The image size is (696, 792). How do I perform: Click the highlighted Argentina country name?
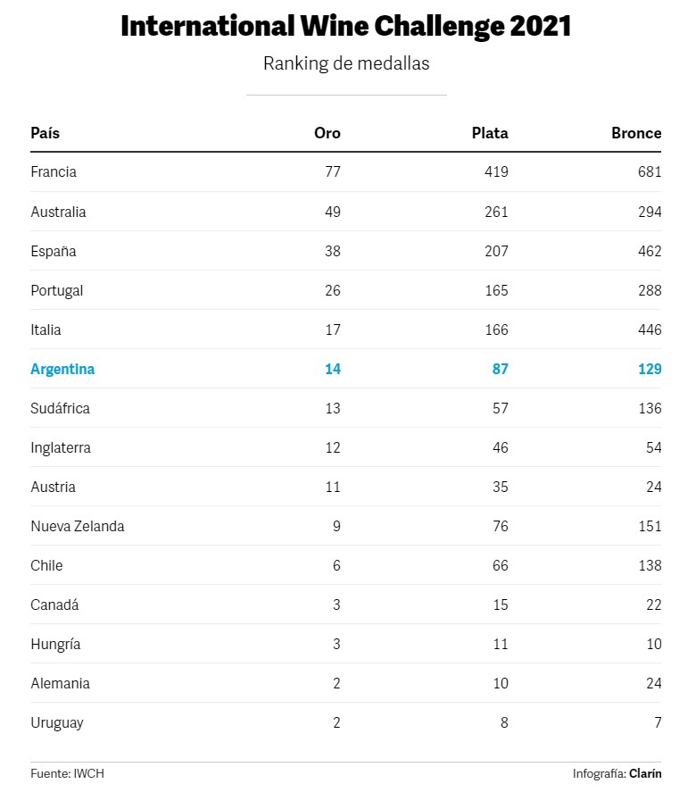(62, 370)
